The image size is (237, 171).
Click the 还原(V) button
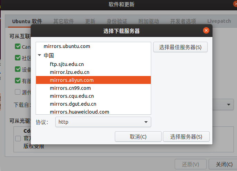coord(190,164)
